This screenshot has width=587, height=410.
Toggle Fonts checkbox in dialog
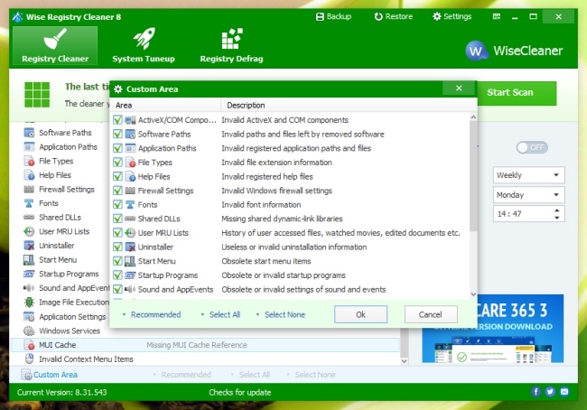coord(117,204)
